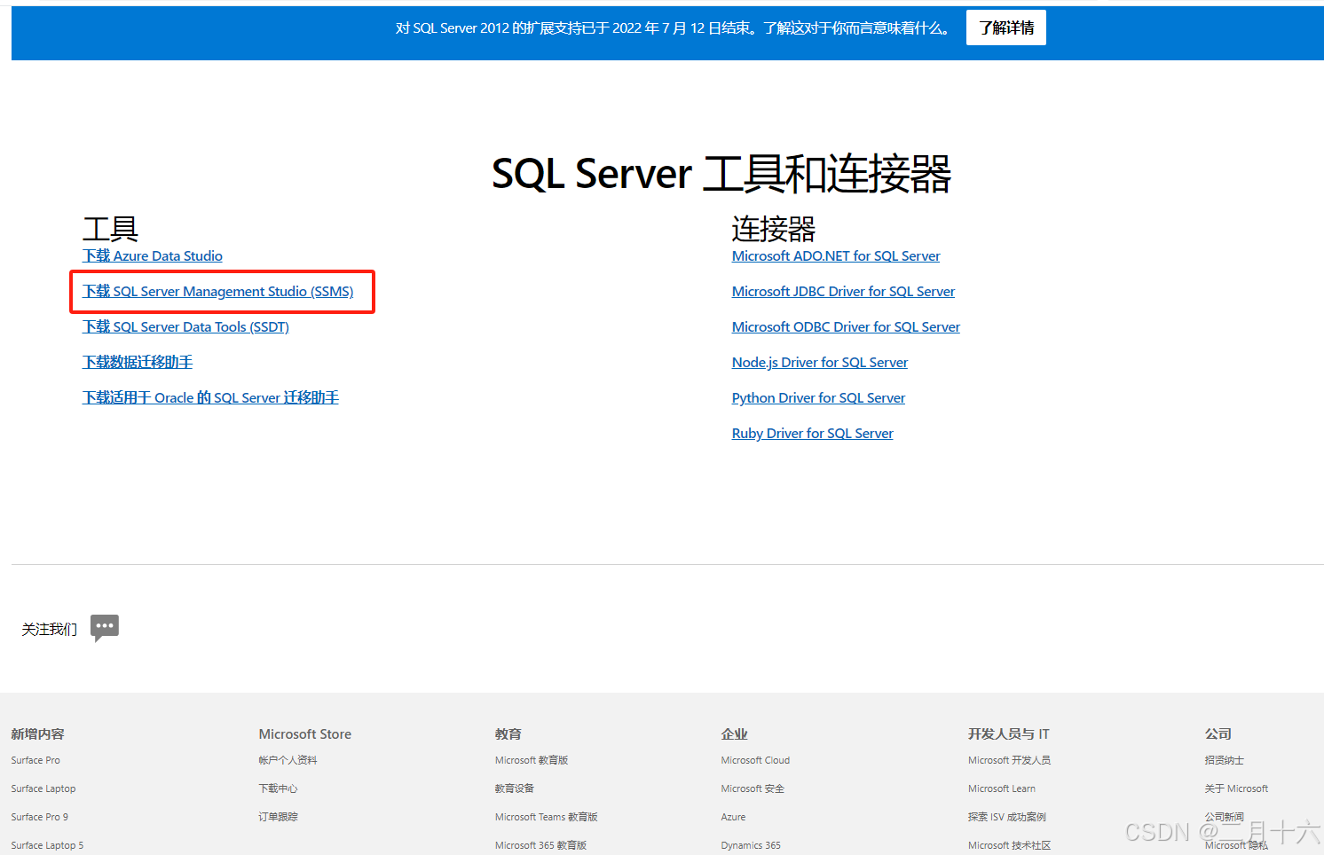Click 招贤纳士 under 公司
The width and height of the screenshot is (1324, 855).
(1225, 760)
